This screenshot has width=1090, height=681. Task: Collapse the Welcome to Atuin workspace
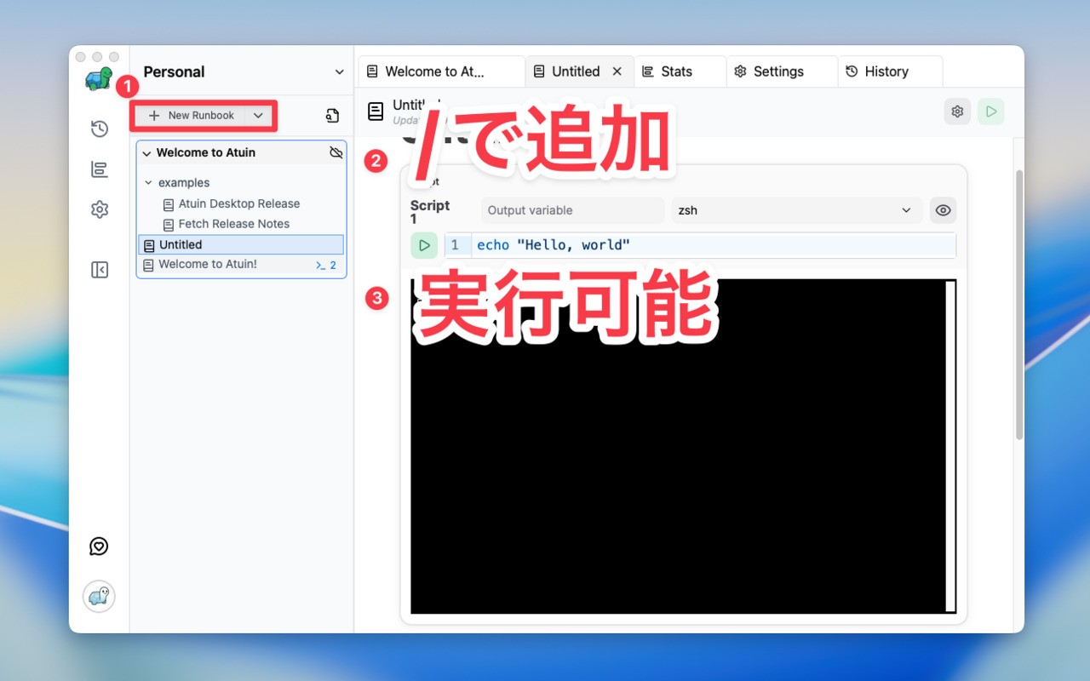pyautogui.click(x=146, y=153)
